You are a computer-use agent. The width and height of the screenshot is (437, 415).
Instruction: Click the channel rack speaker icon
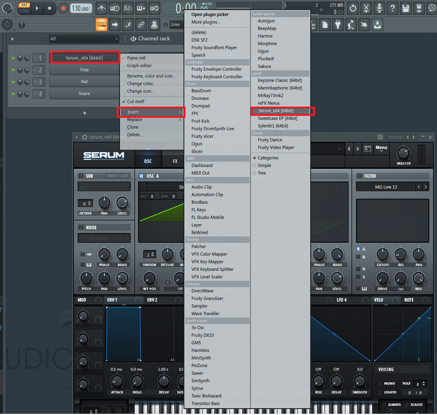coord(133,39)
